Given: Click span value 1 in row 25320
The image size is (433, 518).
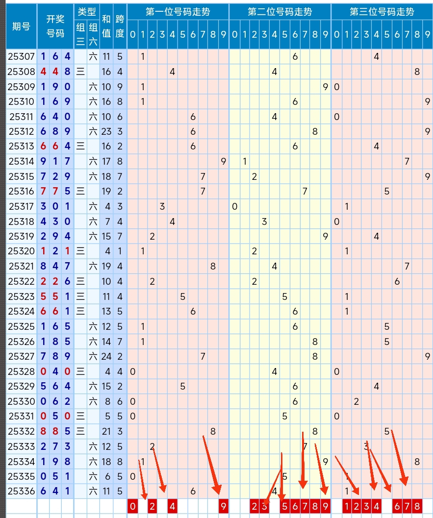Looking at the screenshot, I should (x=120, y=251).
